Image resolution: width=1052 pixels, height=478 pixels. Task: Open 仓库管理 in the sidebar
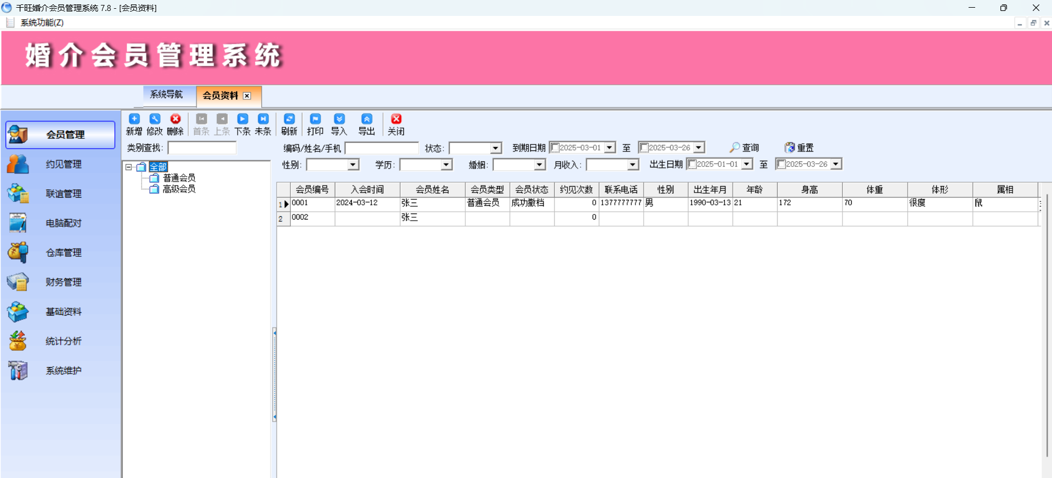pyautogui.click(x=60, y=252)
